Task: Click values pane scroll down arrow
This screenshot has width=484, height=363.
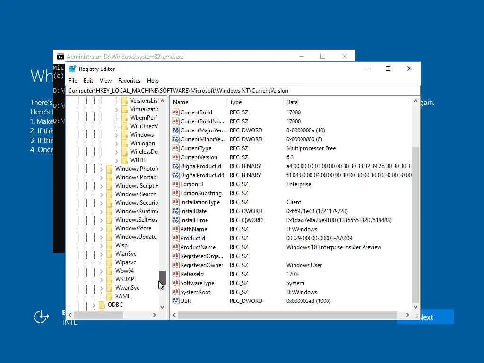Action: click(415, 307)
